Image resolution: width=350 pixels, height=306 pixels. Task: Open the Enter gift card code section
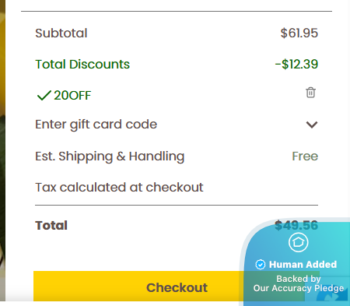pos(177,125)
